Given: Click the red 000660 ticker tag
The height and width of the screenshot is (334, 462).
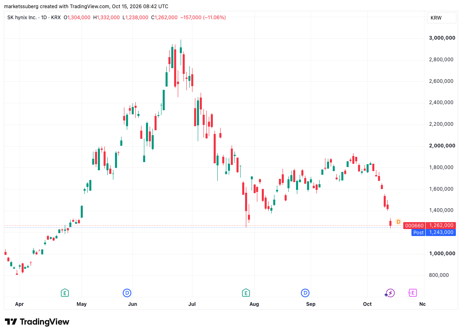Looking at the screenshot, I should pos(414,226).
